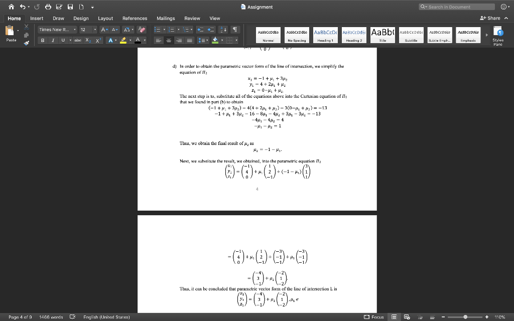The image size is (514, 321).
Task: Expand the styles gallery arrow
Action: [x=487, y=35]
